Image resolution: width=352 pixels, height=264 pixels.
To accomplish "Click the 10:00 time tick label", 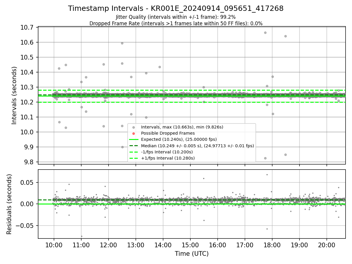I will click(x=54, y=245).
